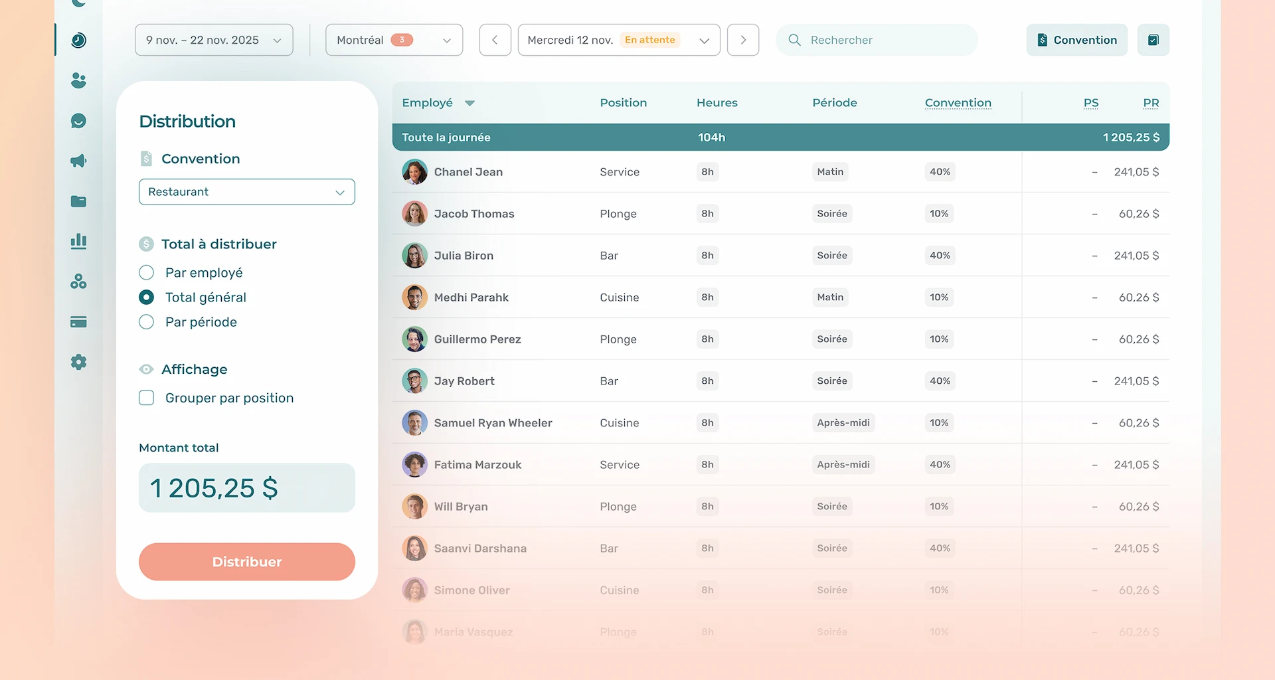The height and width of the screenshot is (680, 1275).
Task: Open the date range 9 nov. – 22 nov. dropdown
Action: point(213,40)
